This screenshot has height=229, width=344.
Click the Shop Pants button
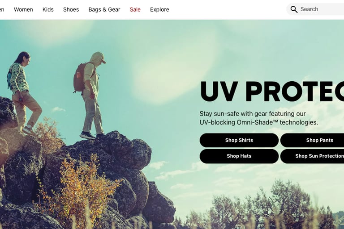click(x=312, y=140)
